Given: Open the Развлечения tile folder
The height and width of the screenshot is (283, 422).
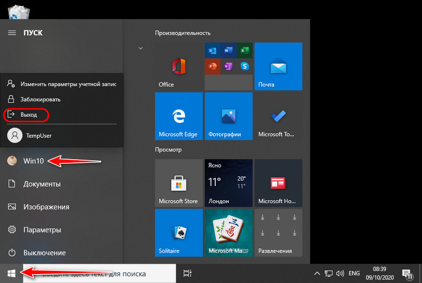Looking at the screenshot, I should (x=279, y=233).
